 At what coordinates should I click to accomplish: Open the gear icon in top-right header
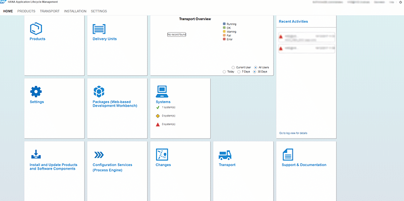click(x=400, y=2)
